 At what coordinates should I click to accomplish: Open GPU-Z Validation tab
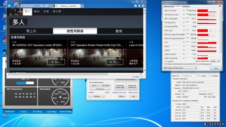[x=186, y=6]
